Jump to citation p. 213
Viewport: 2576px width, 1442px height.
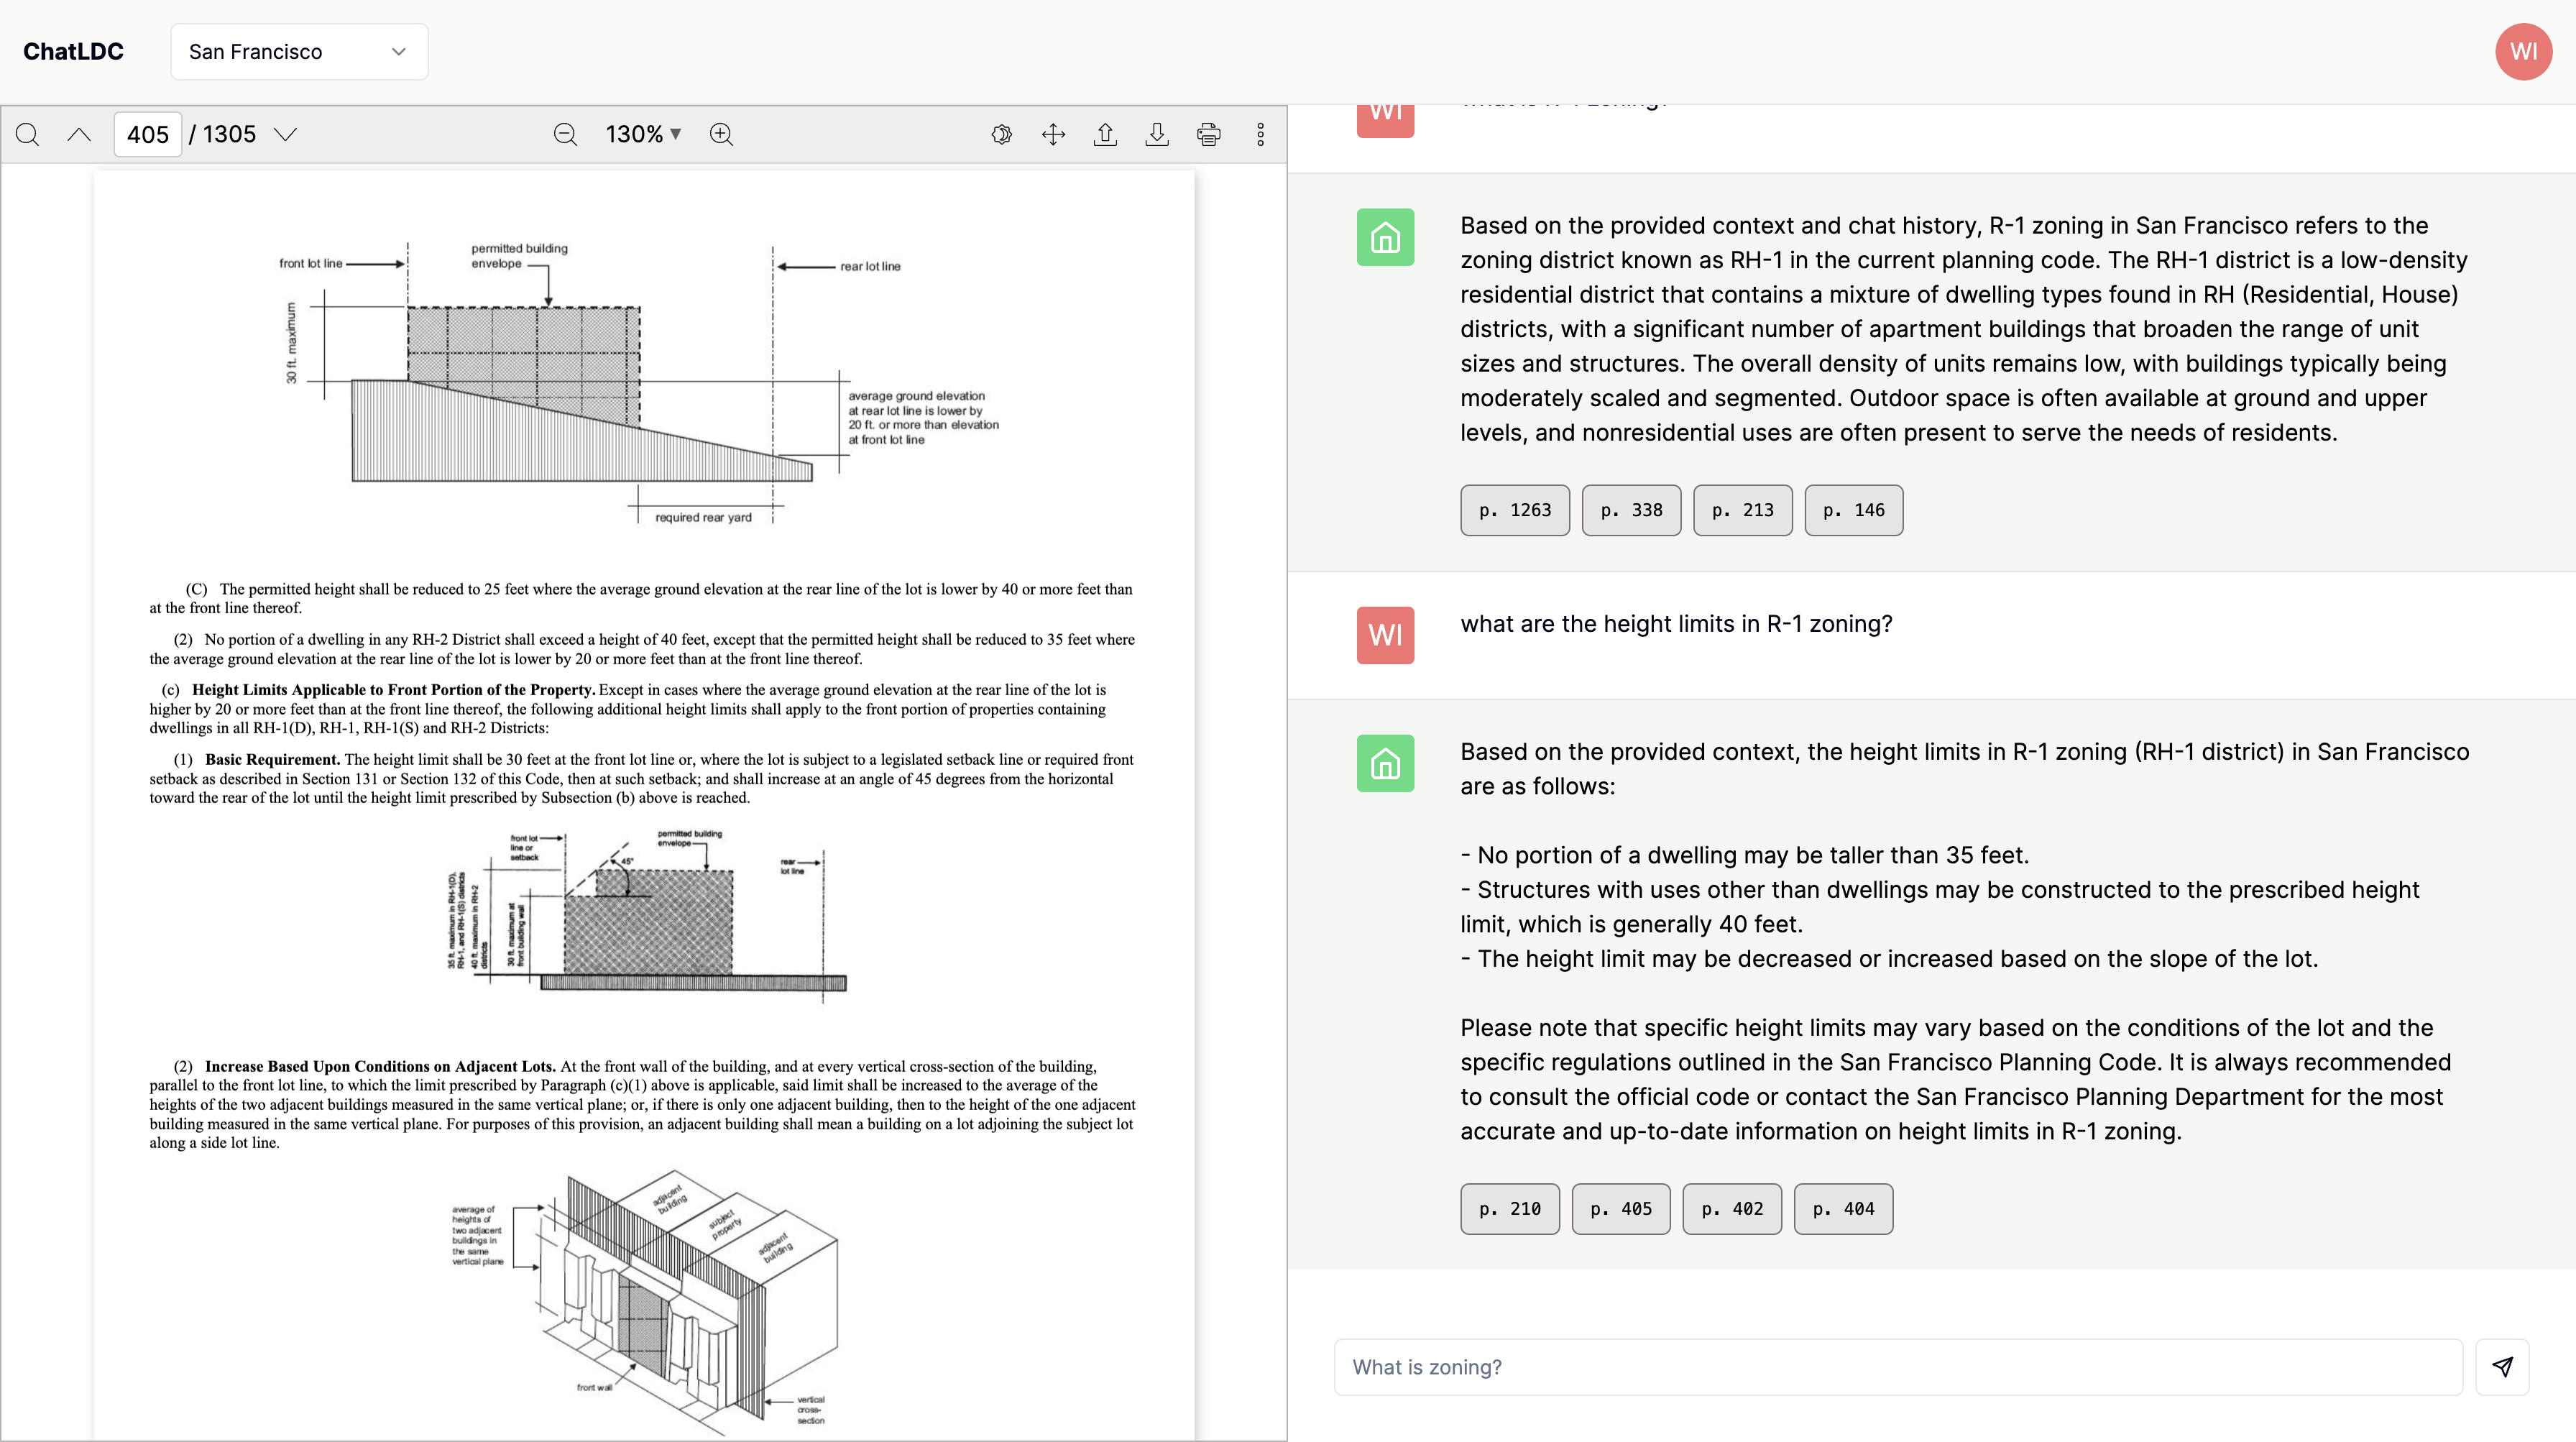tap(1743, 510)
